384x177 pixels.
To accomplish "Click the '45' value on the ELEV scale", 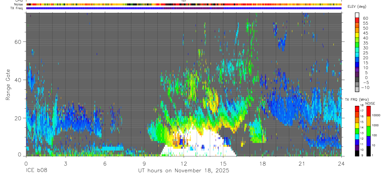I will pyautogui.click(x=366, y=33).
